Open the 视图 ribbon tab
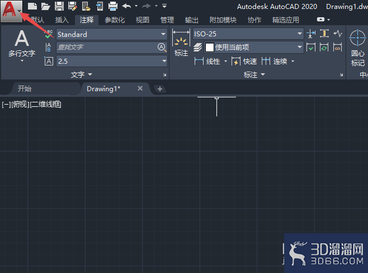Image resolution: width=368 pixels, height=273 pixels. click(x=143, y=20)
